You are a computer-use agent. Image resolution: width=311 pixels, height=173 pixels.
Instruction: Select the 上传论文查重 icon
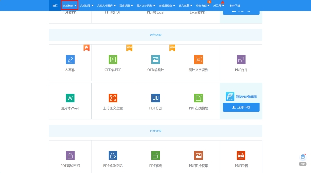(113, 98)
